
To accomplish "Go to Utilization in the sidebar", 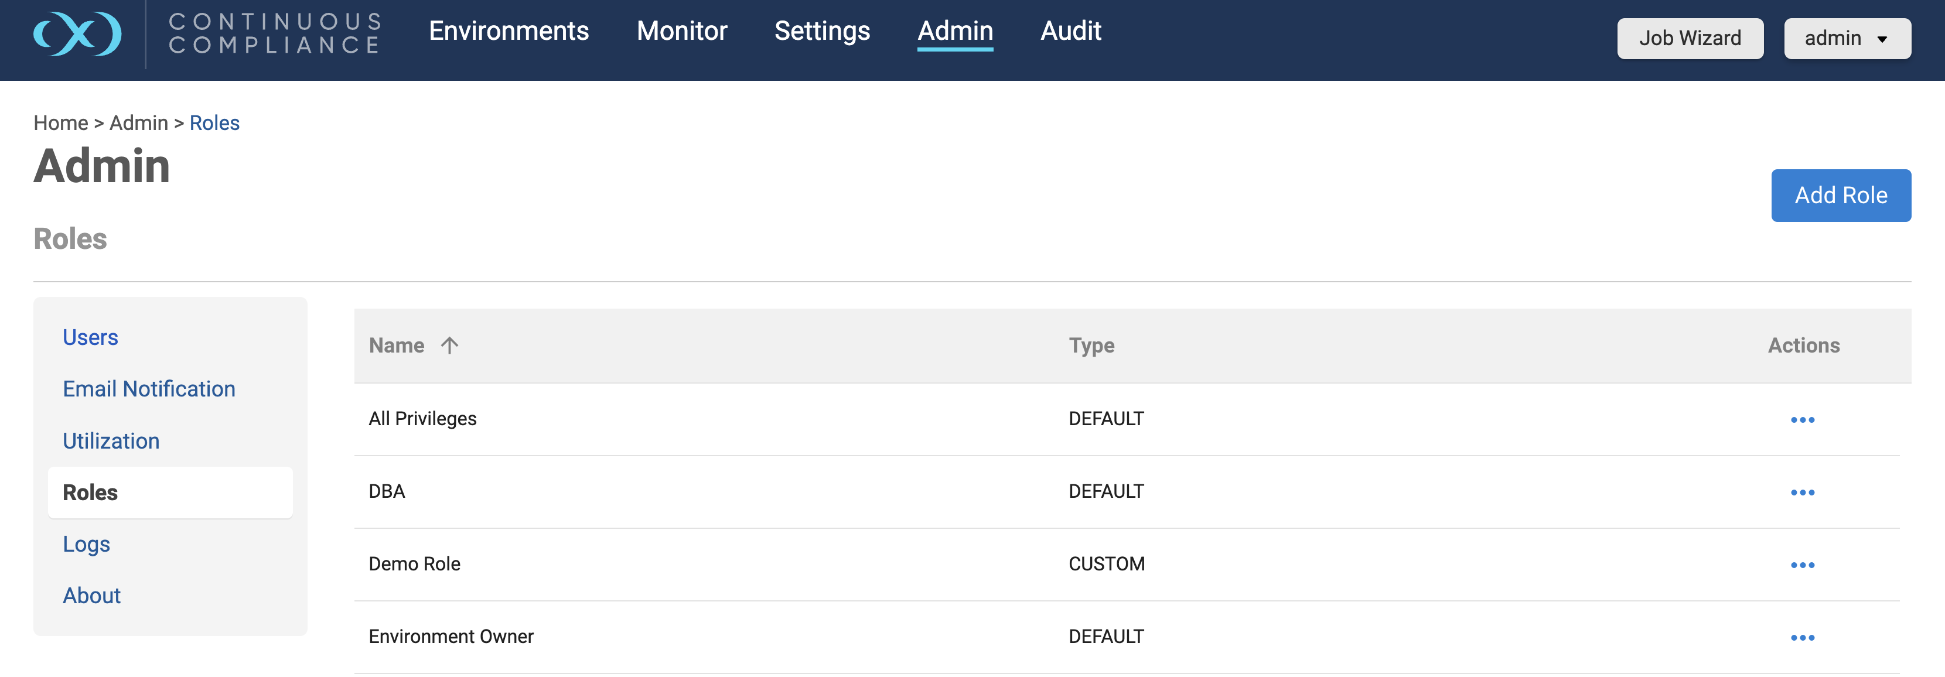I will (x=110, y=441).
